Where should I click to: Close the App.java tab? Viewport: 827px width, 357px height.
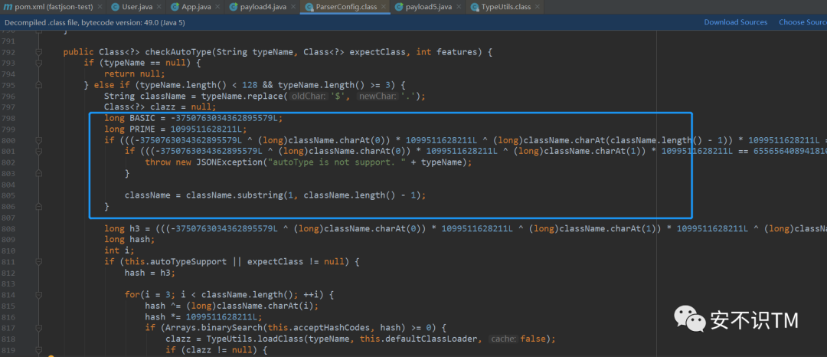[219, 8]
